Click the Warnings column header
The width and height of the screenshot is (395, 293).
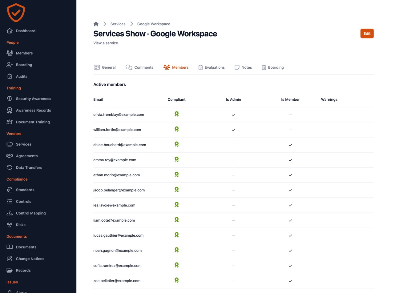(329, 100)
